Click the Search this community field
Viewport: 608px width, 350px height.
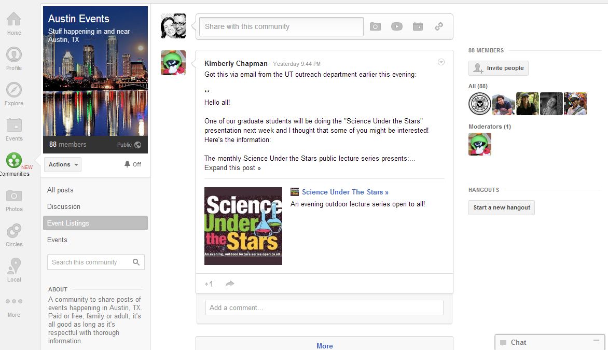88,262
